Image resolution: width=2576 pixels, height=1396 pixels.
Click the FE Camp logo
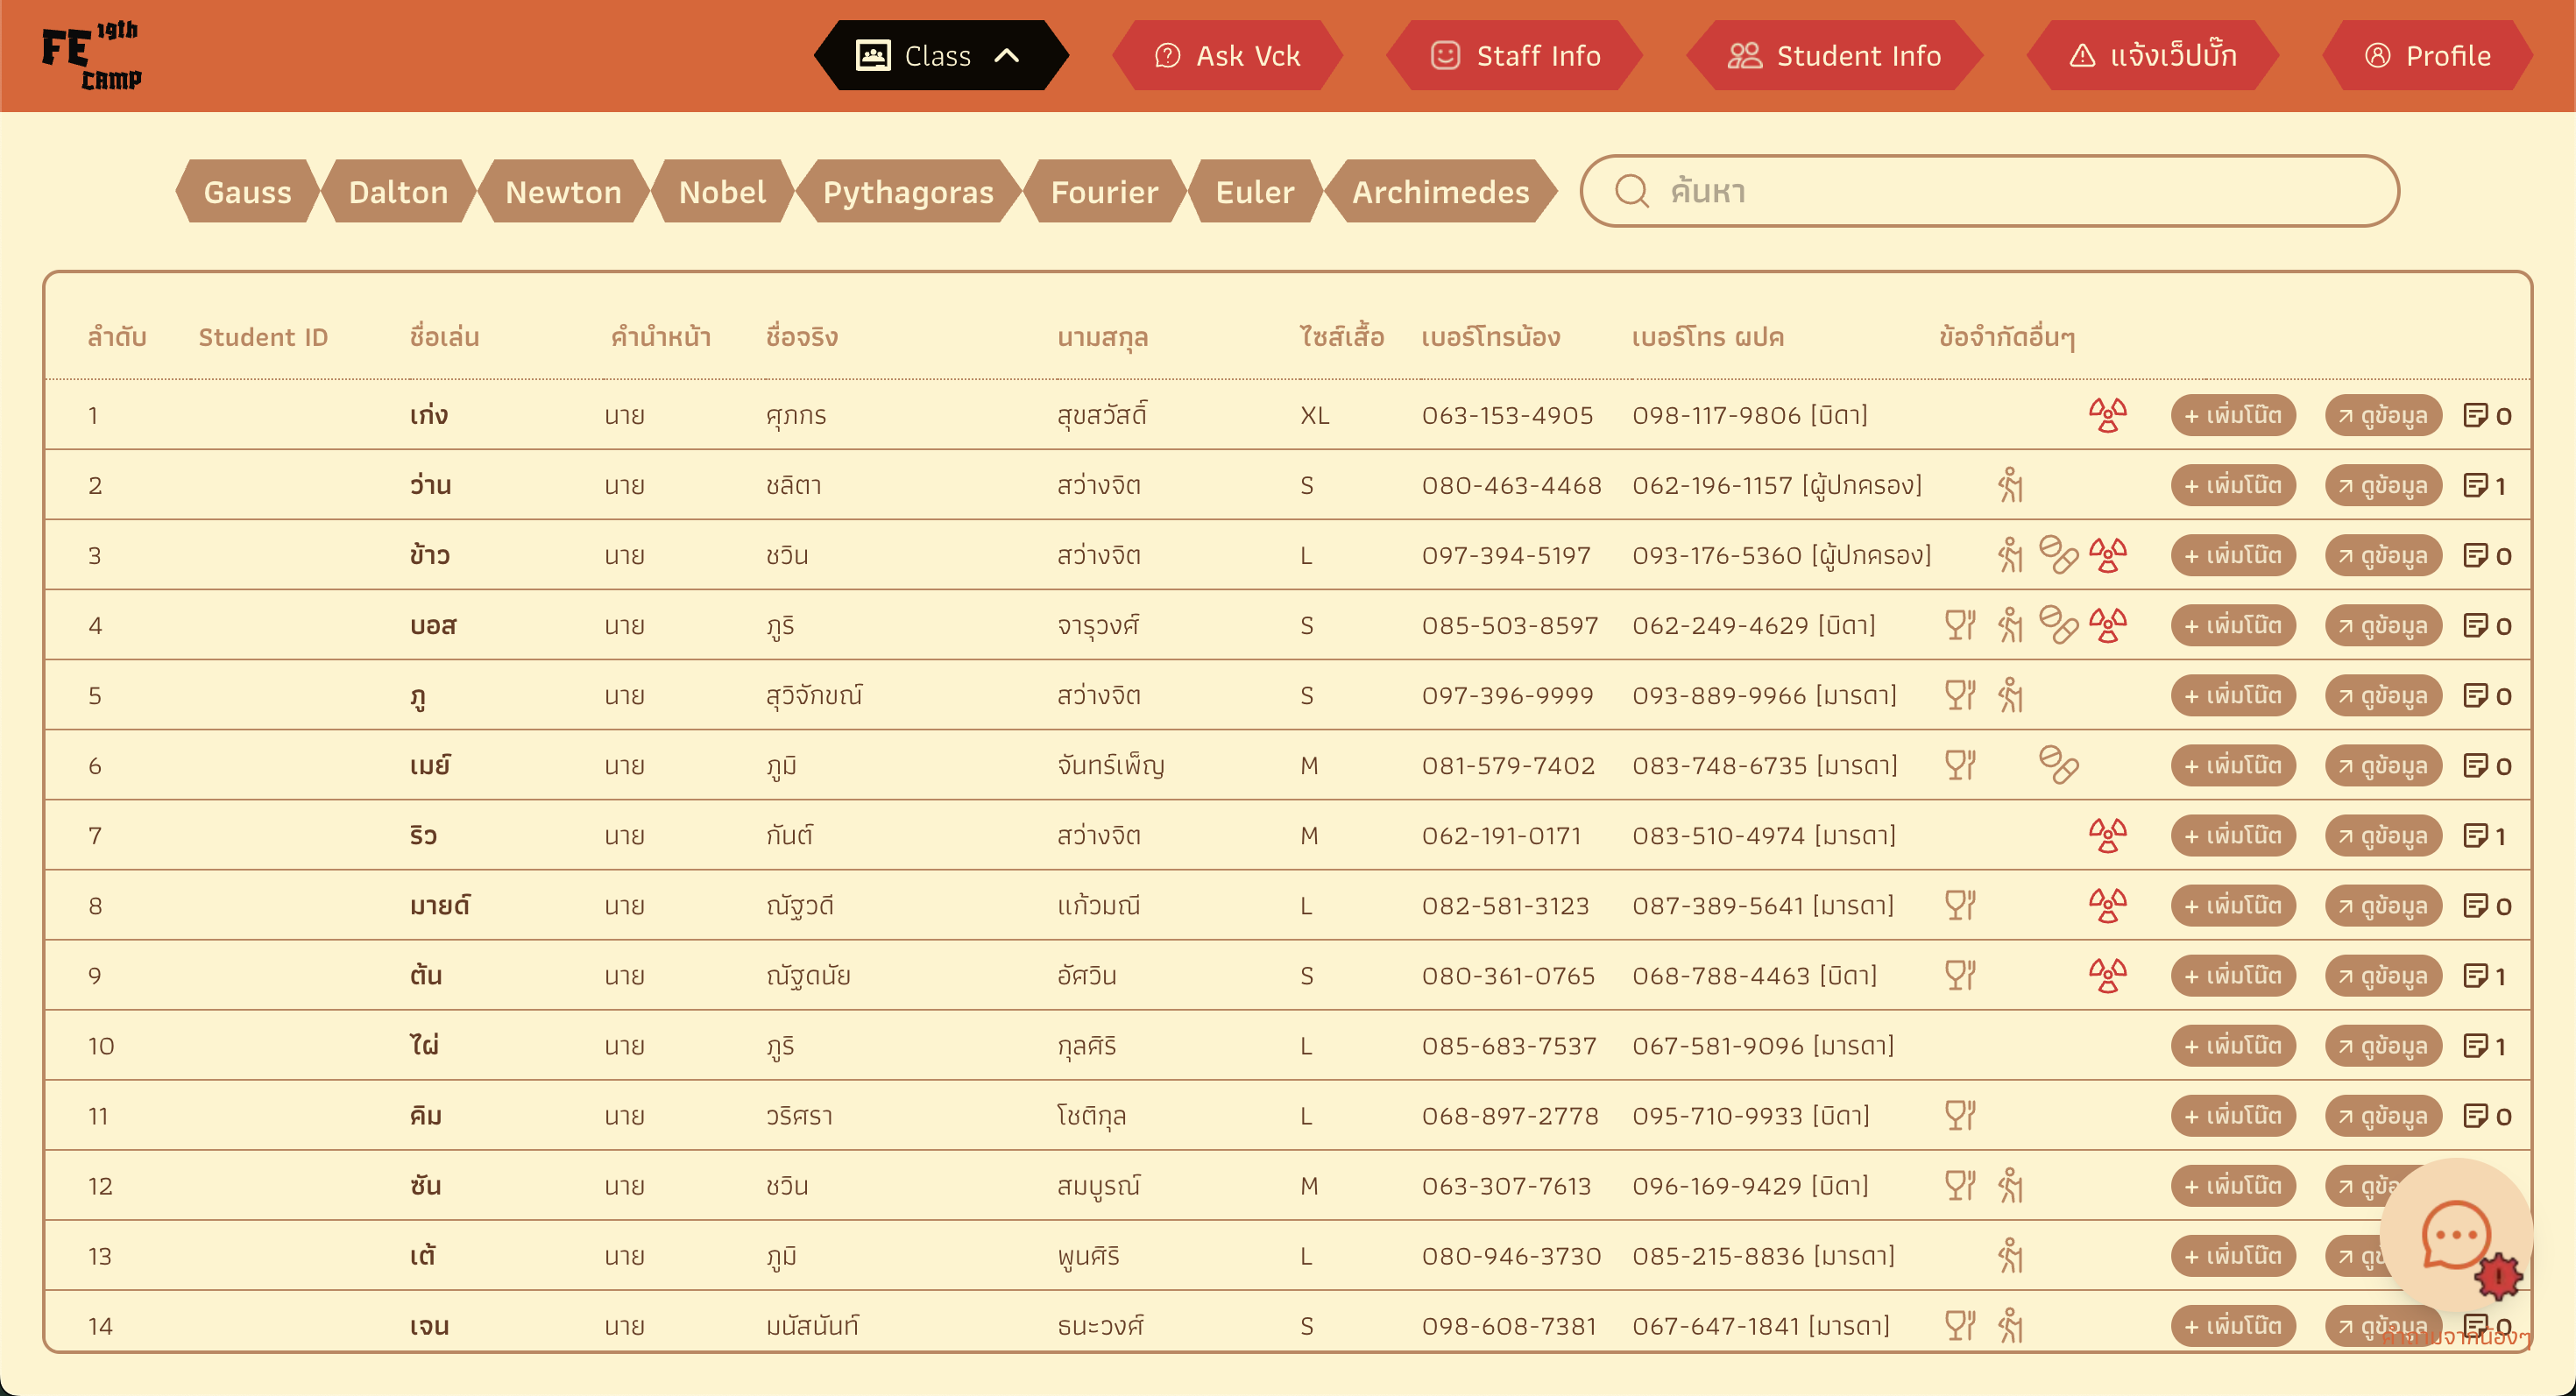point(91,56)
